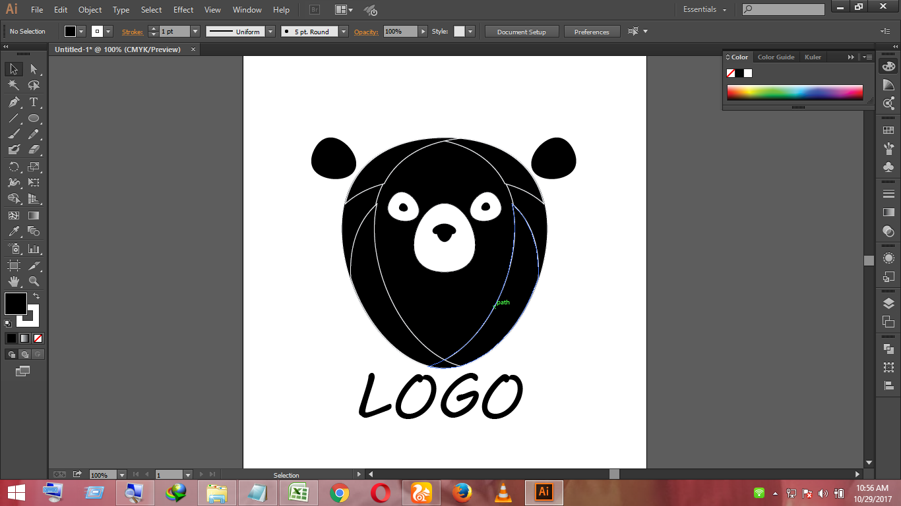Open the Style dropdown
Image resolution: width=901 pixels, height=506 pixels.
coord(469,32)
